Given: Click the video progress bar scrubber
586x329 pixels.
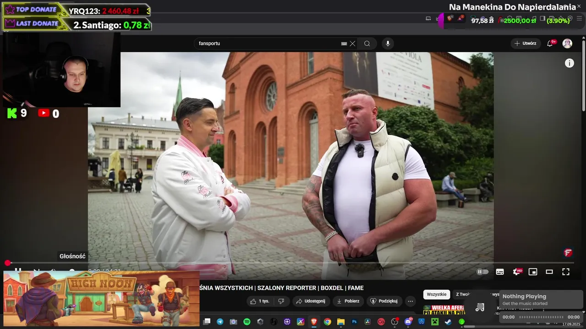Looking at the screenshot, I should 8,263.
